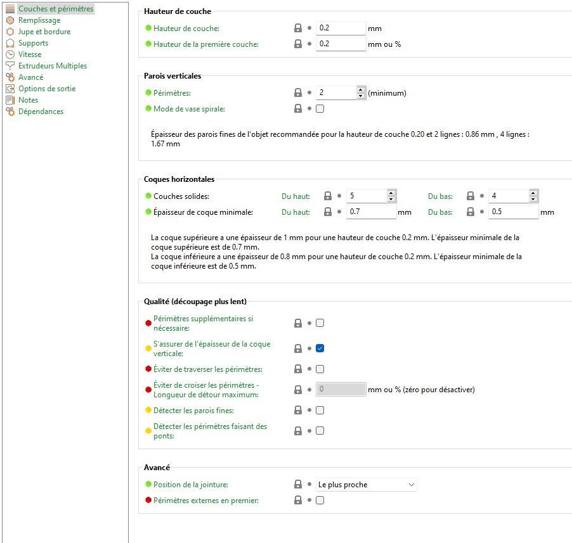This screenshot has width=572, height=543.
Task: Open Avancé sidebar icon
Action: (x=10, y=77)
